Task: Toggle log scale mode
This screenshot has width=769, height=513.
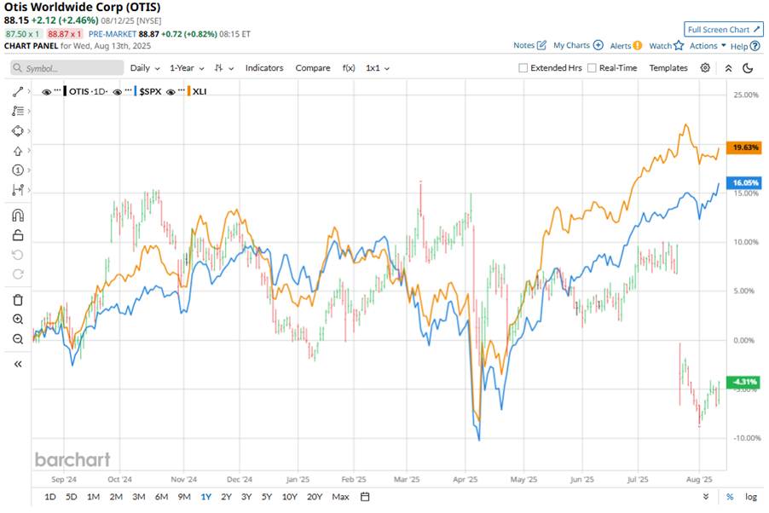Action: pyautogui.click(x=751, y=497)
